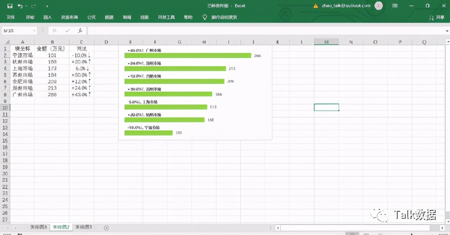The image size is (450, 235).
Task: Click the horizontal scrollbar left arrow
Action: tap(277, 228)
